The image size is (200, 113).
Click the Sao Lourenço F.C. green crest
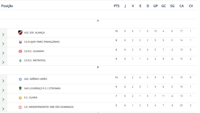click(x=20, y=88)
